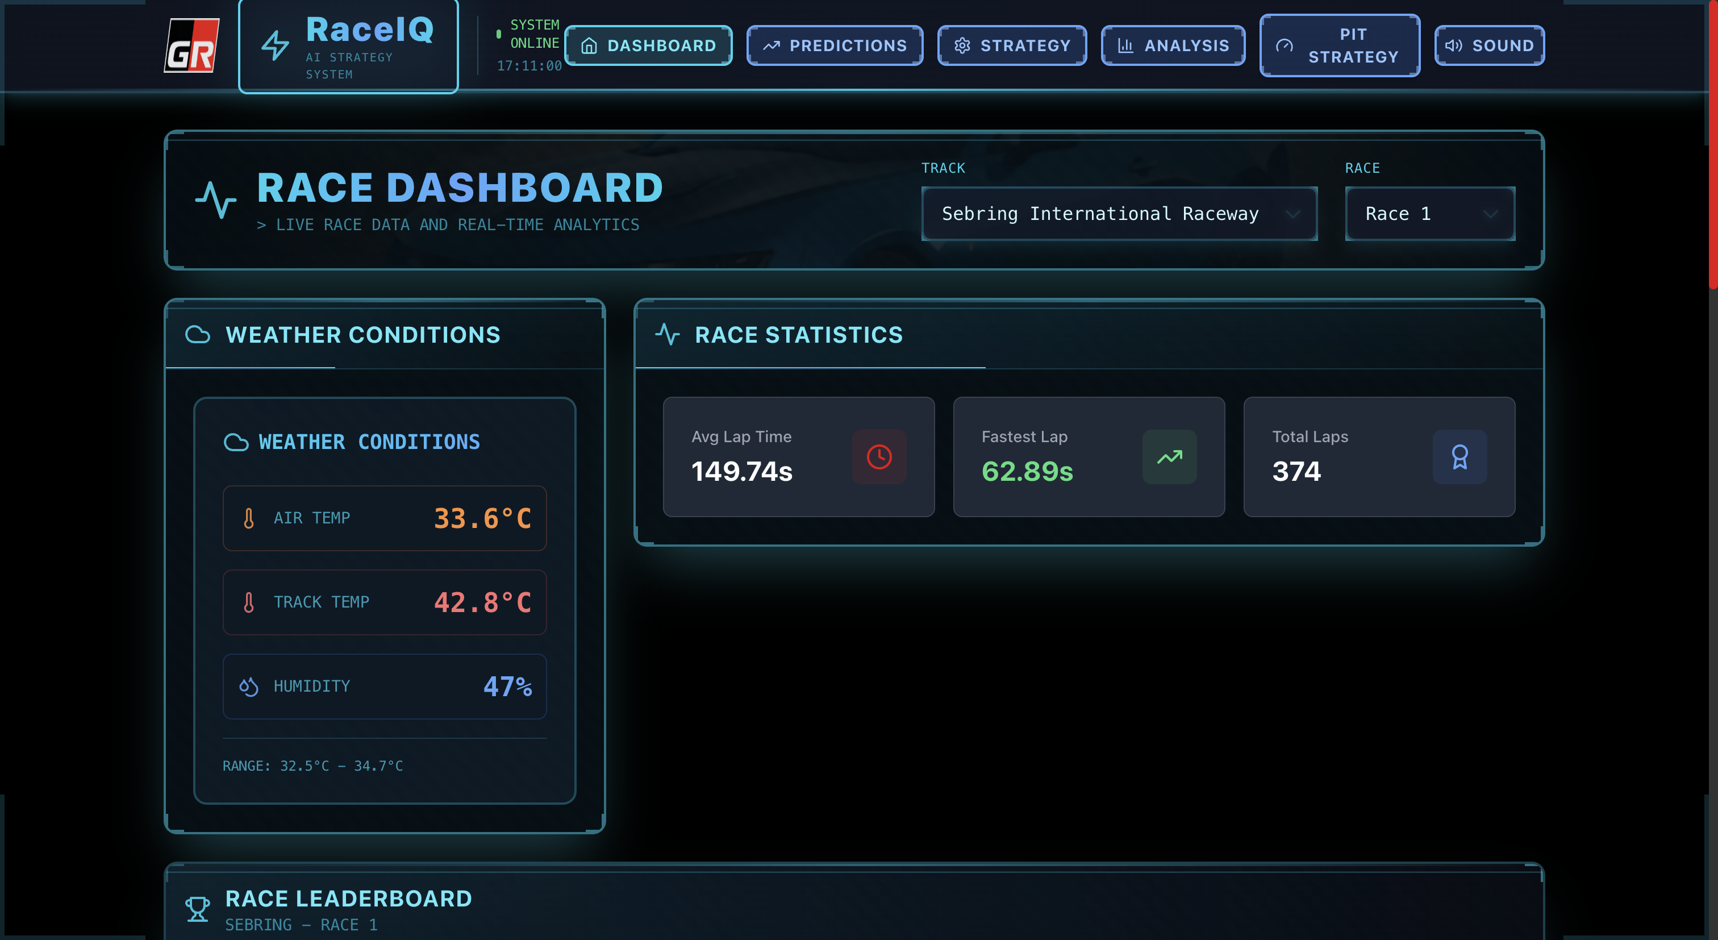Click the RaceIQ lightning bolt icon

click(274, 45)
